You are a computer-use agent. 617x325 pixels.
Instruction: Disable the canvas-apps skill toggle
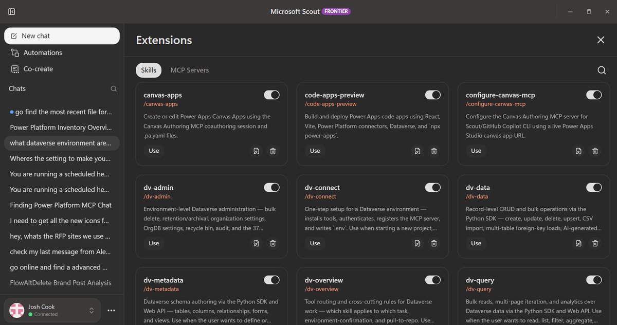pyautogui.click(x=271, y=95)
